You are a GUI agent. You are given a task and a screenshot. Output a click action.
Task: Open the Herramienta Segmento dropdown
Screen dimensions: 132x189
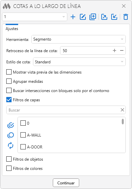79,39
